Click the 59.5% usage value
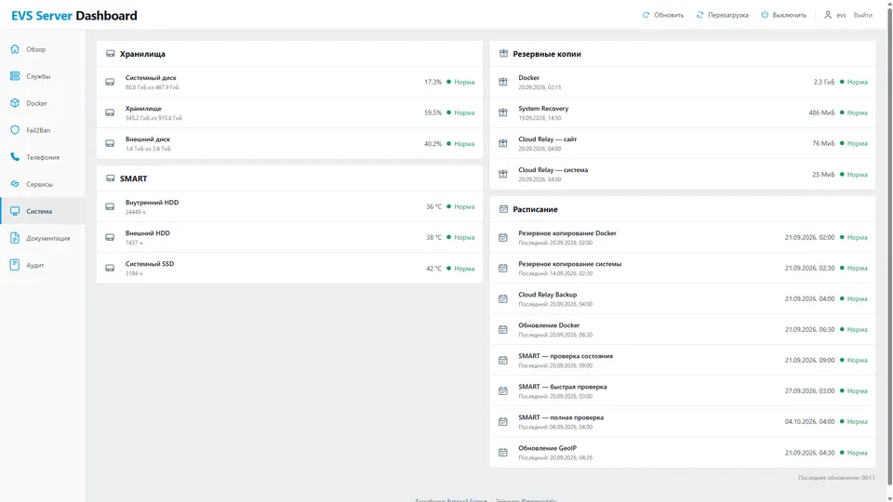 click(x=433, y=112)
